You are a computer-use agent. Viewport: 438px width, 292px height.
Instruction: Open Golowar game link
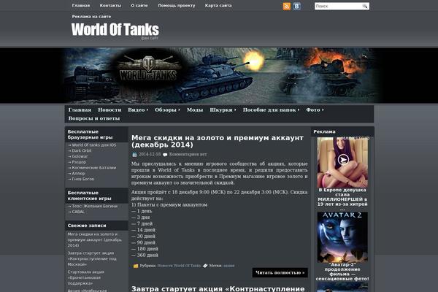pyautogui.click(x=80, y=156)
